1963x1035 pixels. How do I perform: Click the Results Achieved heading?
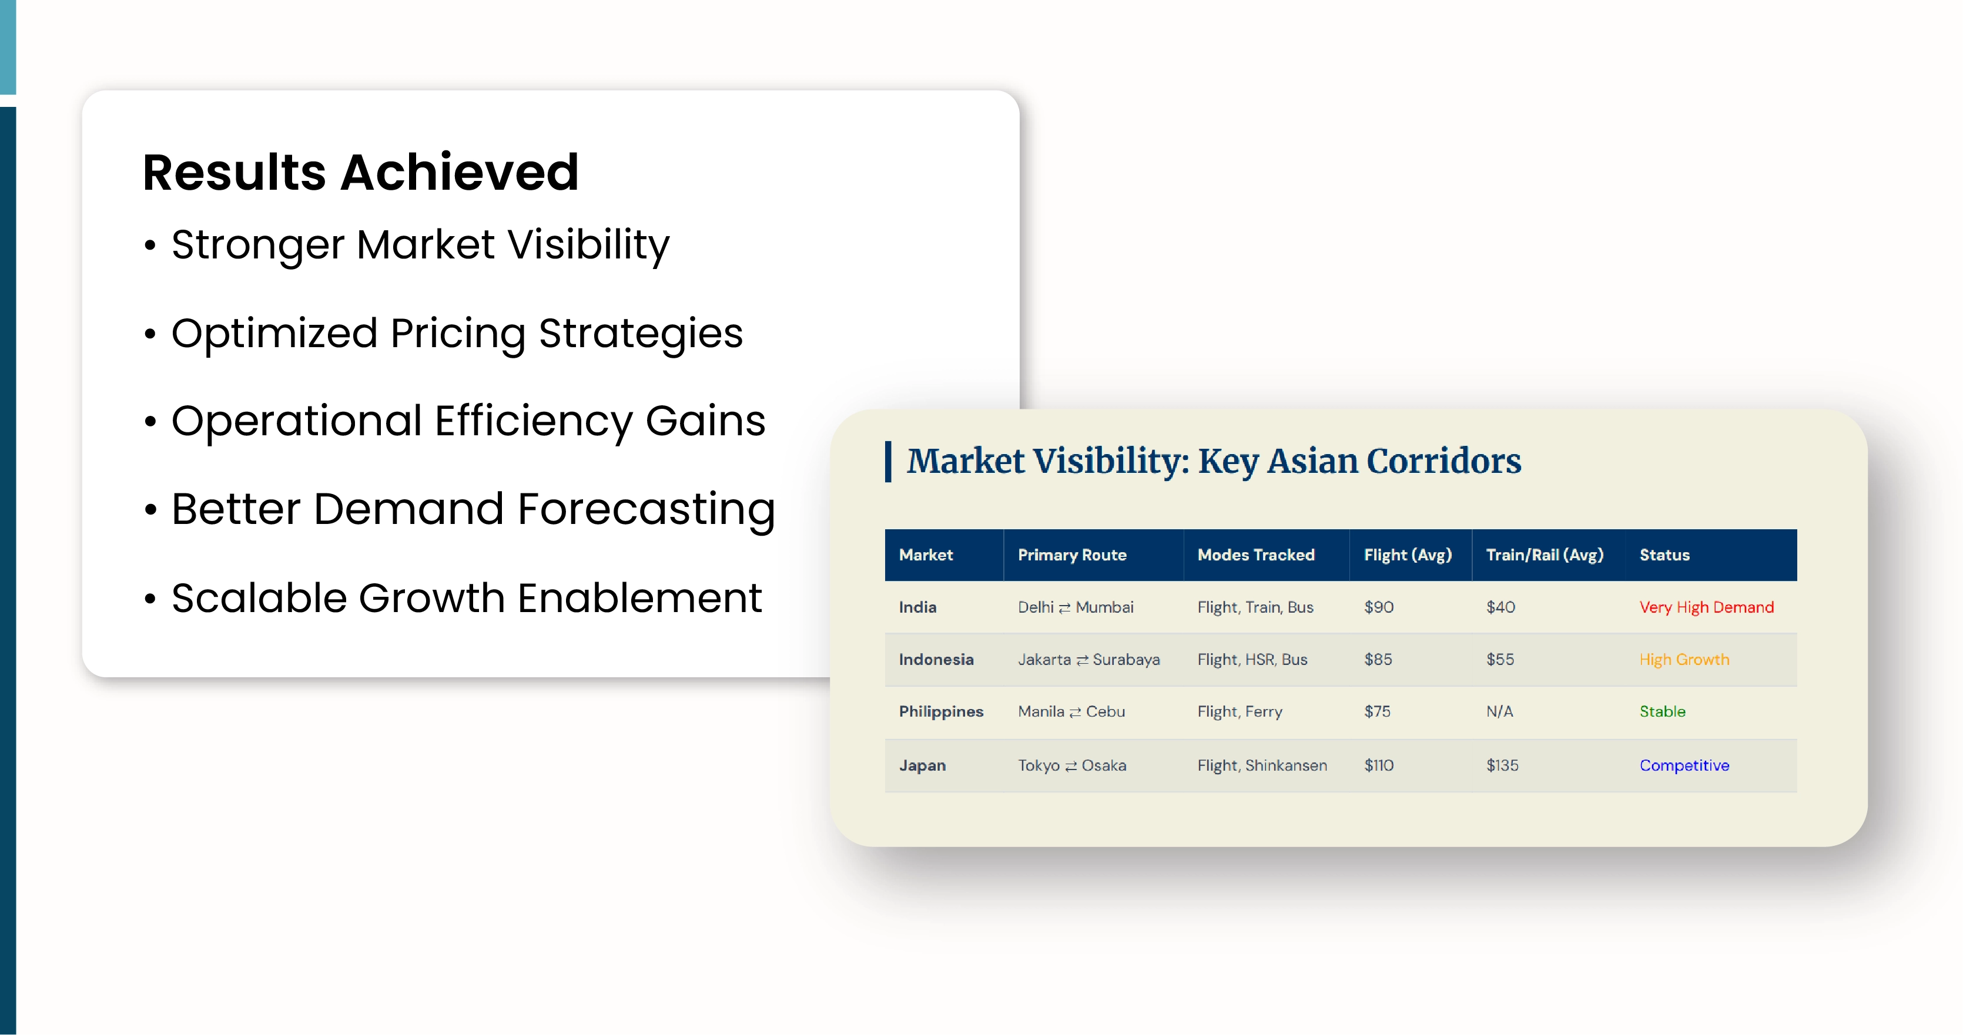click(x=360, y=172)
